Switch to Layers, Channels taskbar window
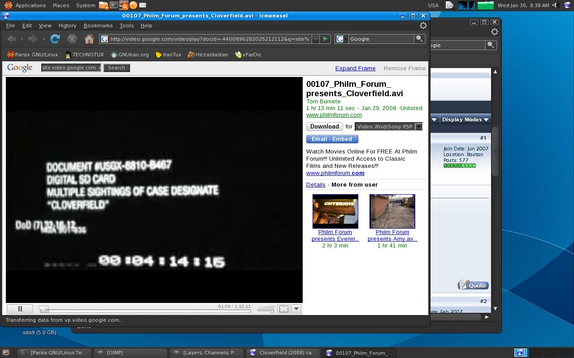574x358 pixels. pos(206,353)
